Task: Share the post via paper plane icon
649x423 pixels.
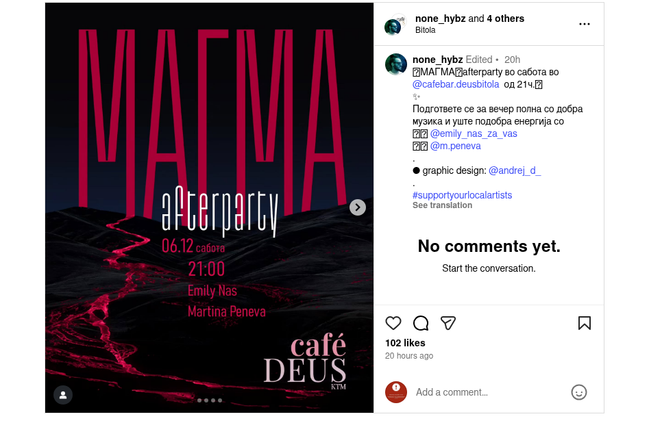Action: pos(448,323)
